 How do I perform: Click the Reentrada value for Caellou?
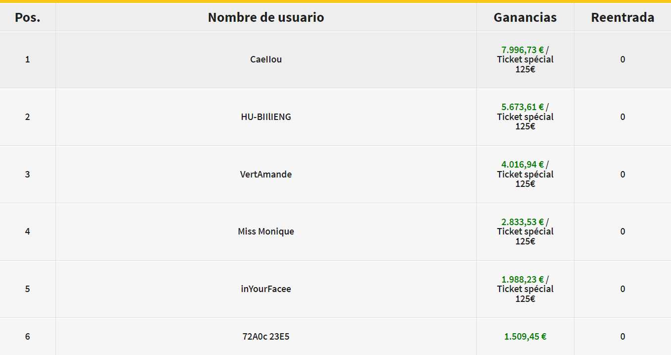point(622,59)
